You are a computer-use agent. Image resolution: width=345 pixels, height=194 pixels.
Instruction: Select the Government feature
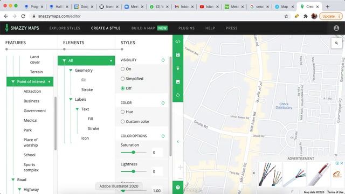[34, 110]
